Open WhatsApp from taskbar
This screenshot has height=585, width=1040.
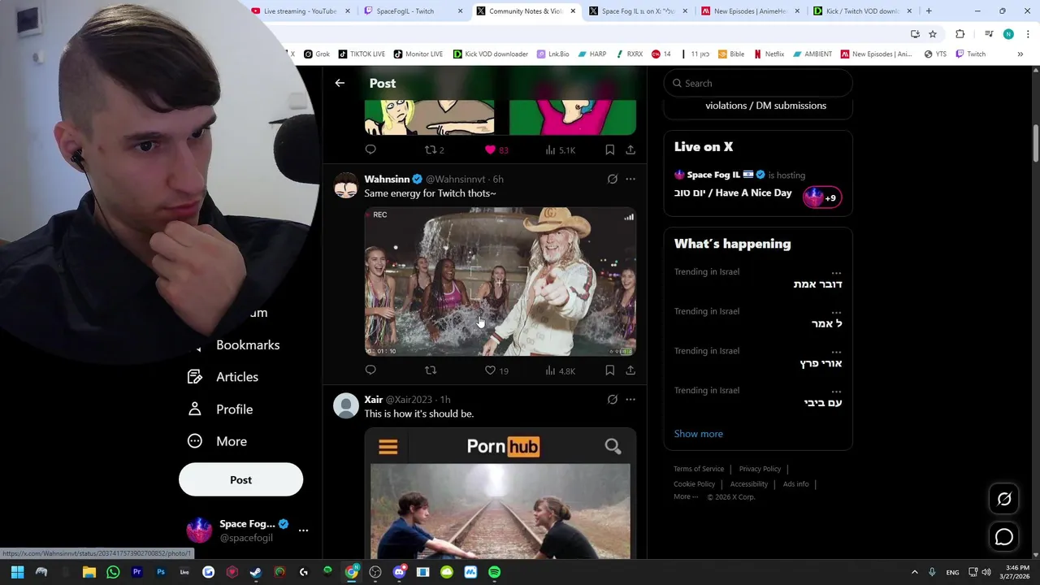(x=113, y=572)
